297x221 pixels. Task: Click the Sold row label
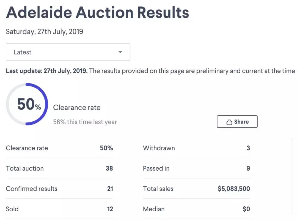12,209
